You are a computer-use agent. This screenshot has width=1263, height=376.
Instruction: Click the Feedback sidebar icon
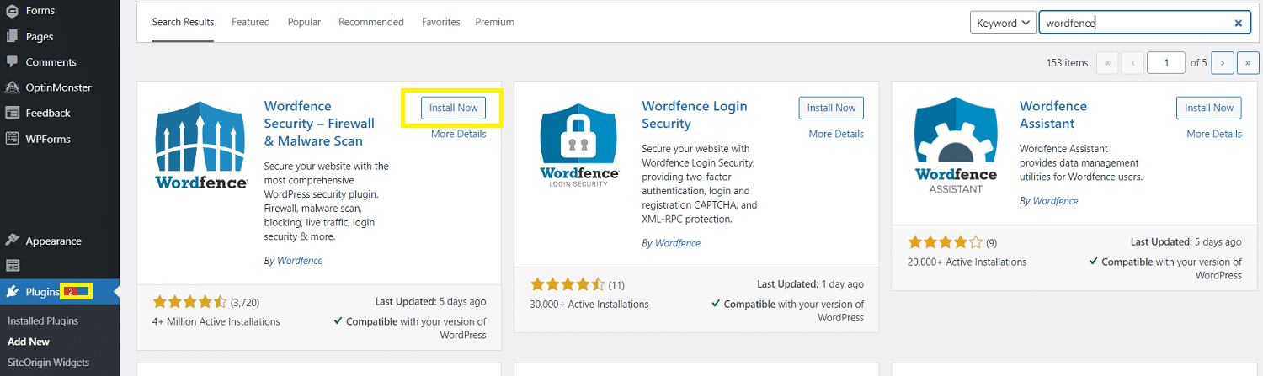point(13,113)
